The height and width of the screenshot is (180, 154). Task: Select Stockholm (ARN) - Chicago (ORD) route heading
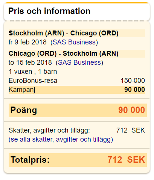64,33
